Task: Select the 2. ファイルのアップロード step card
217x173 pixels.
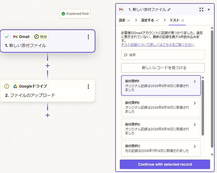Action: click(x=48, y=91)
